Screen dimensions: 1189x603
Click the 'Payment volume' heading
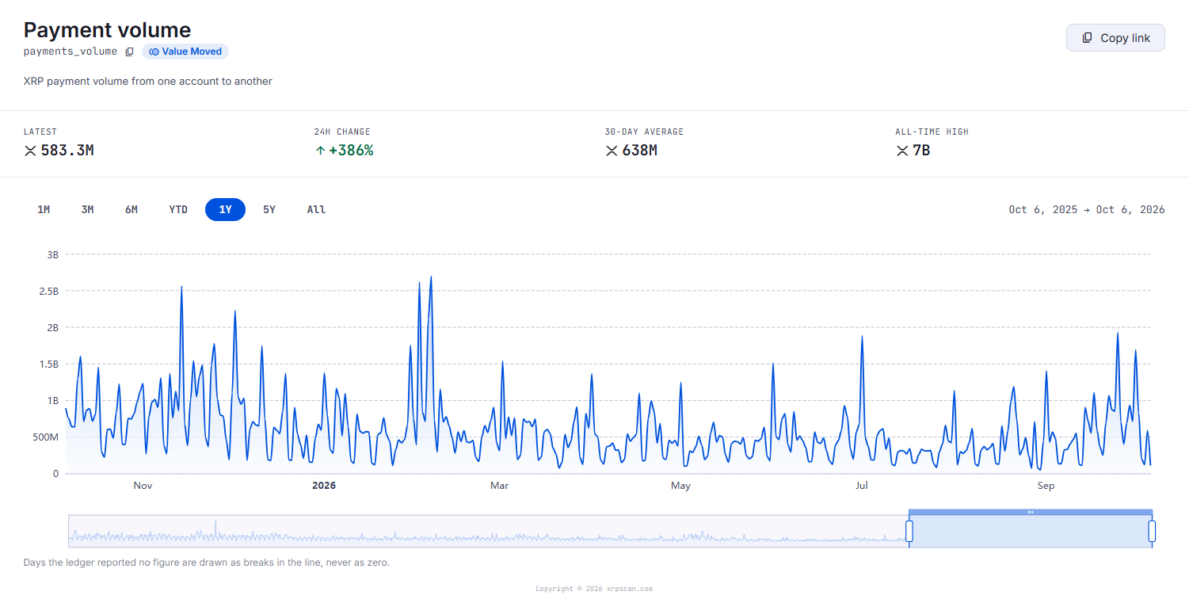click(x=107, y=30)
